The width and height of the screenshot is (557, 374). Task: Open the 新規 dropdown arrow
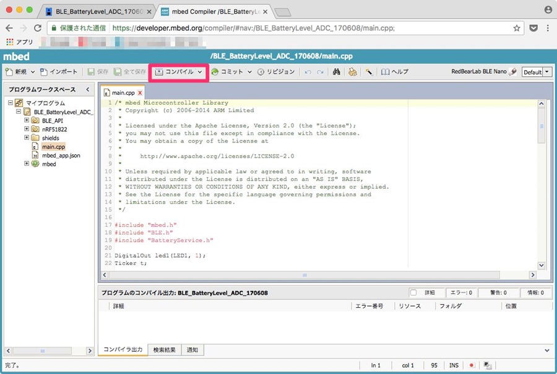(x=33, y=72)
